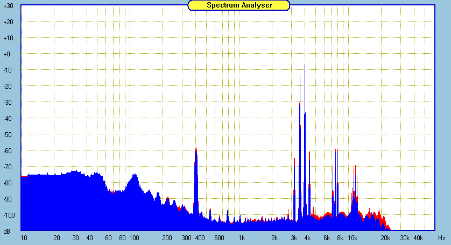Click the 20k frequency axis label
This screenshot has height=245, width=451.
point(386,237)
